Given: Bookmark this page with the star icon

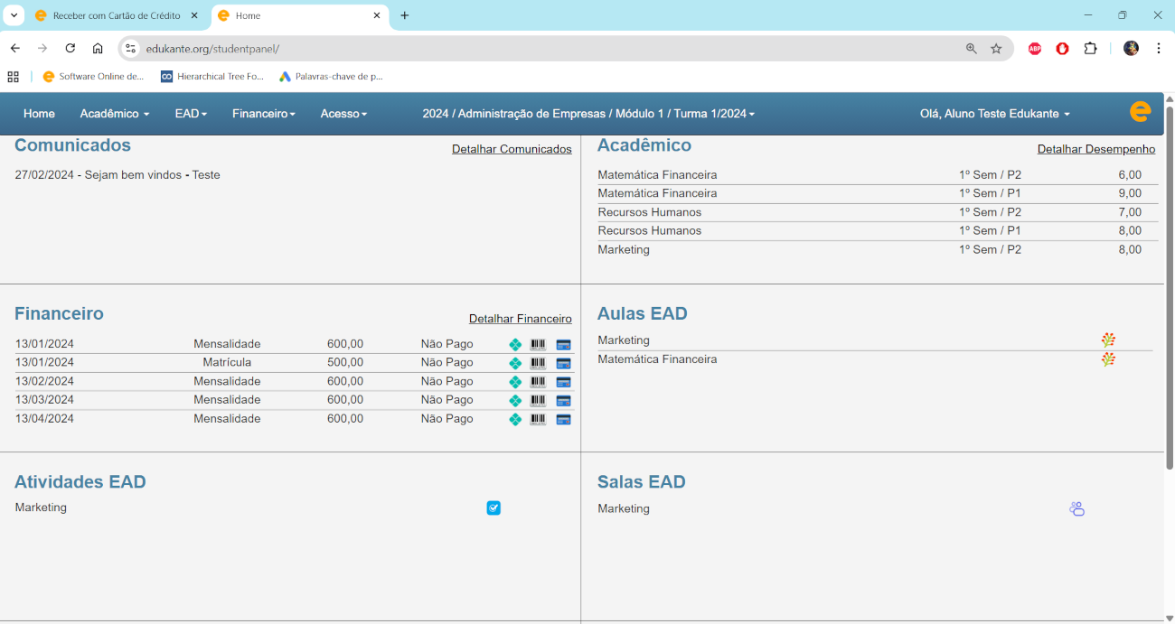Looking at the screenshot, I should click(996, 49).
